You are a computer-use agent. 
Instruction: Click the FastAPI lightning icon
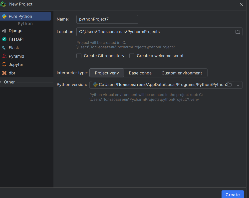(4, 39)
